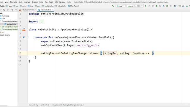Viewport: 190px width, 107px height.
Task: Click the Apply Changes and Restart Activity icon
Action: (149, 6)
